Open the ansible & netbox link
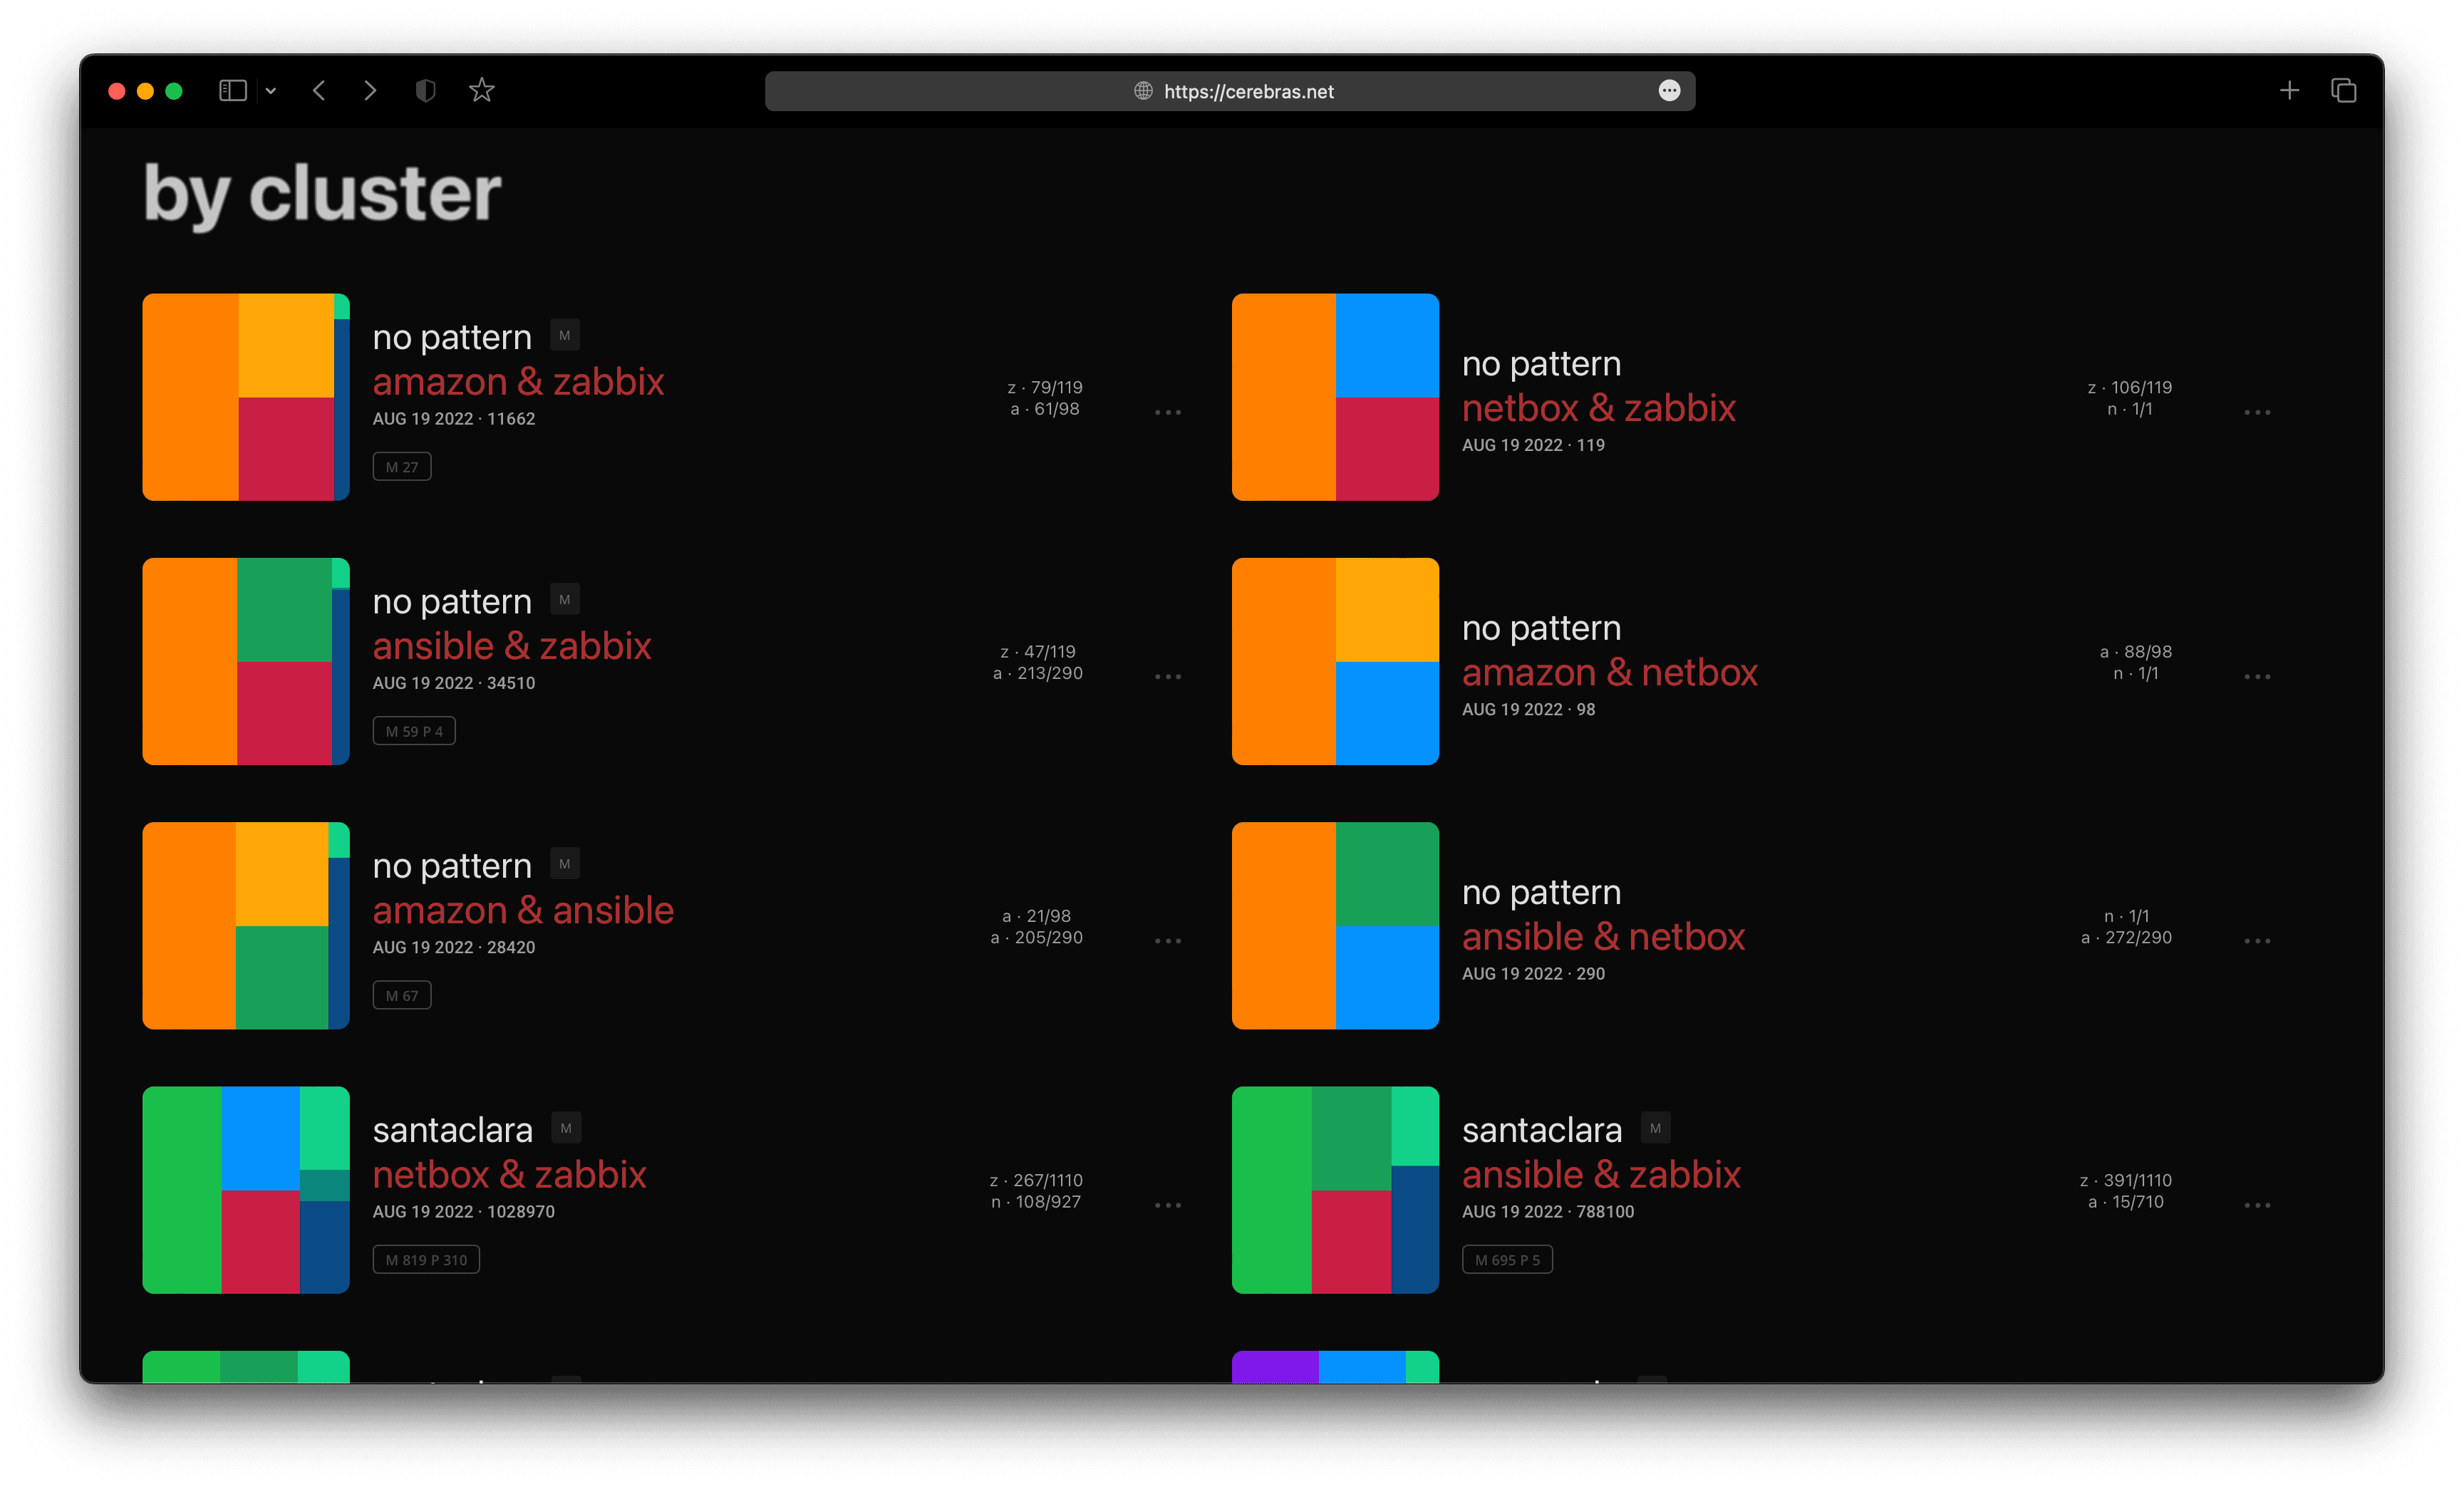This screenshot has height=1489, width=2464. click(1603, 936)
